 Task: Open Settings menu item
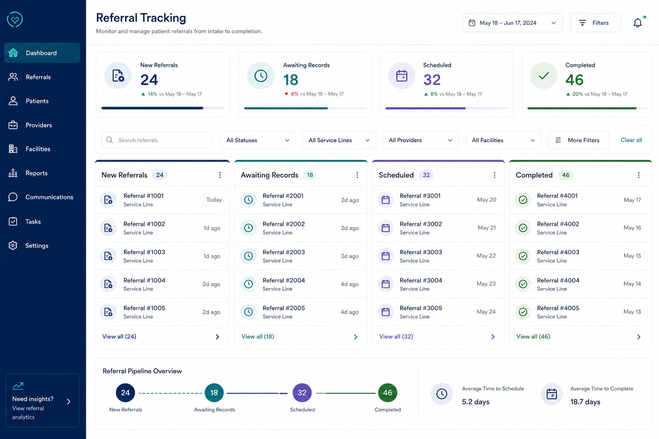(42, 245)
